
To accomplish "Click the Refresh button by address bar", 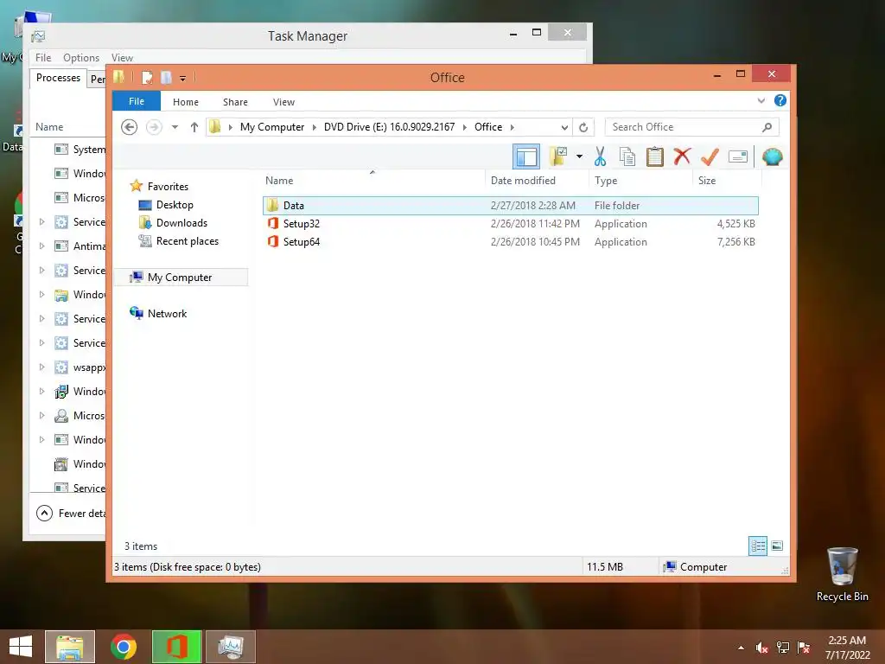I will point(583,127).
